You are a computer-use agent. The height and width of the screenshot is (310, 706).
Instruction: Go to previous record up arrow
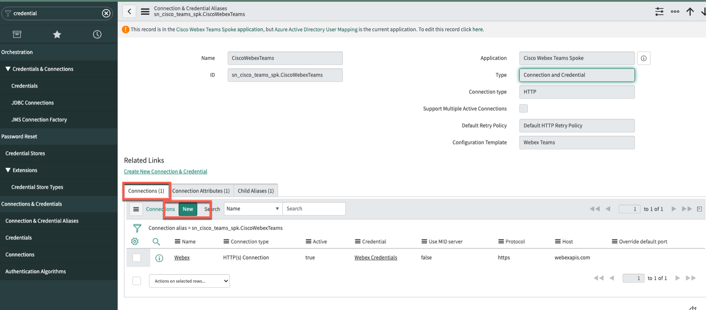[690, 12]
